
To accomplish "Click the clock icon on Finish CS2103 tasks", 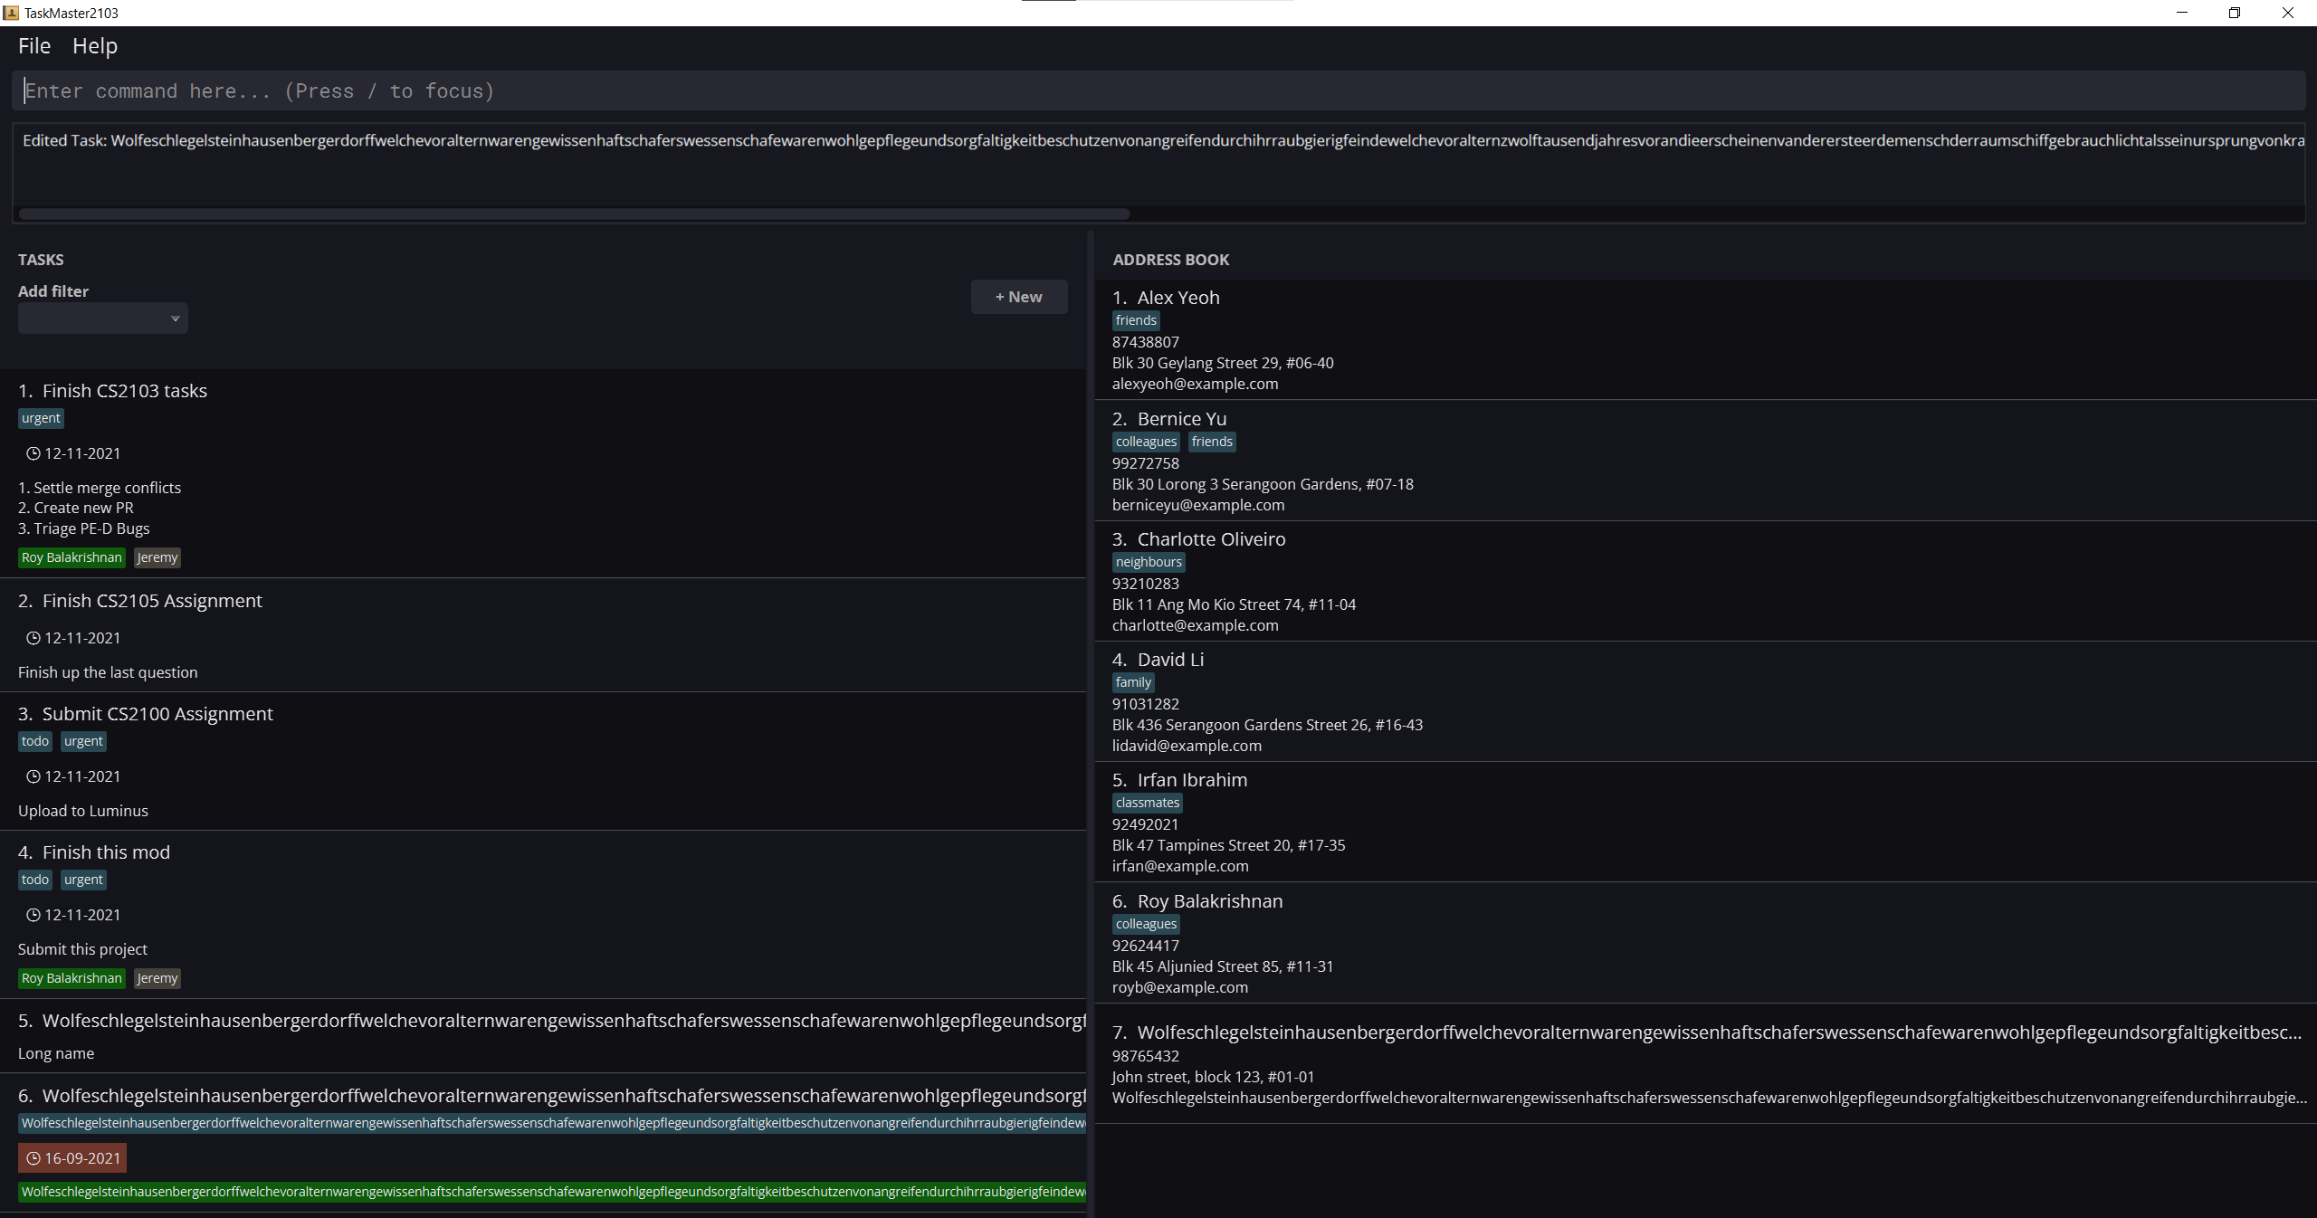I will click(33, 453).
